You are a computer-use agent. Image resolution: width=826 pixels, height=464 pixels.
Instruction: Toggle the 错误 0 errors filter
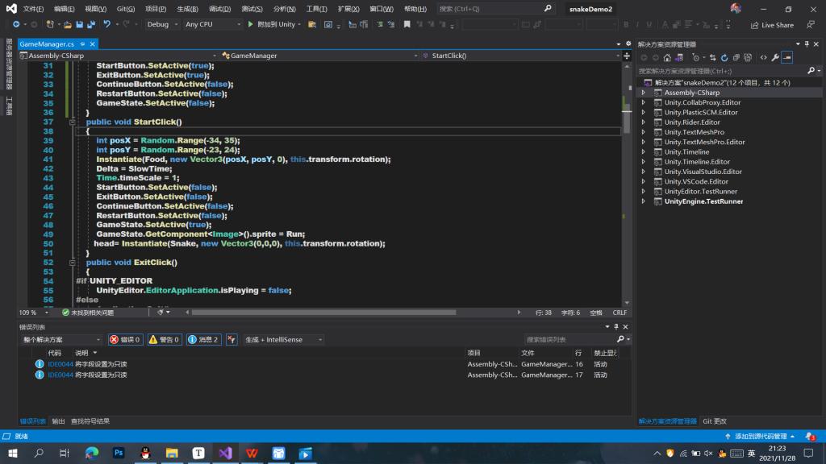click(x=125, y=340)
